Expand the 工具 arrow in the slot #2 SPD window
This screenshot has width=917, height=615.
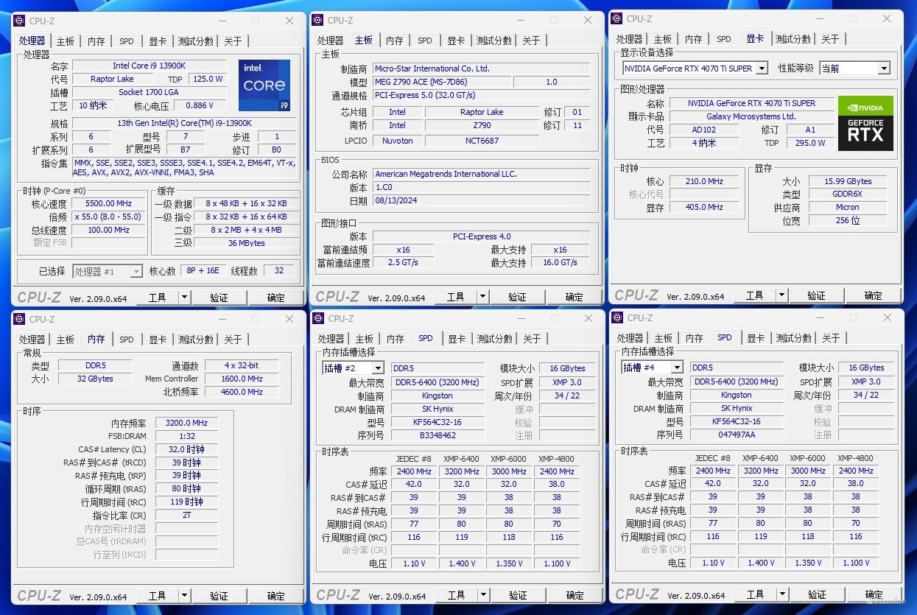click(483, 595)
